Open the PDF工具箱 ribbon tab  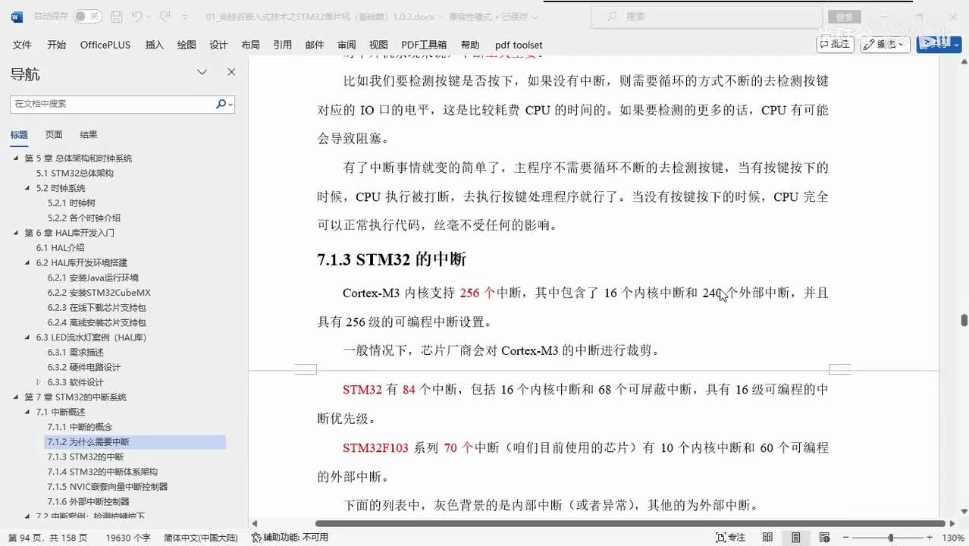[x=424, y=45]
